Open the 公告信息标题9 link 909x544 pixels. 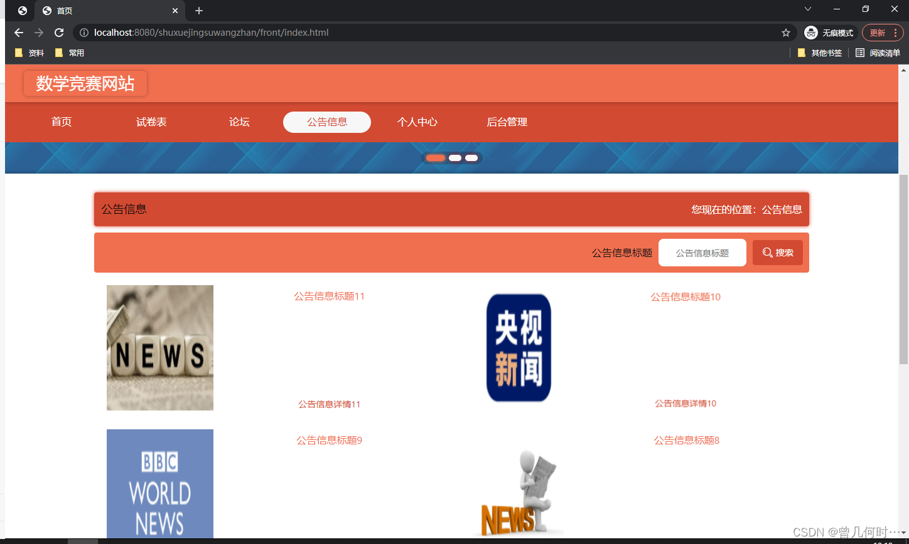pos(330,441)
